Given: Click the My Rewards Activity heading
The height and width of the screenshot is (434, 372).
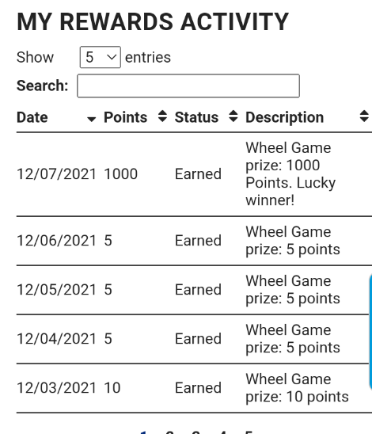Looking at the screenshot, I should pyautogui.click(x=153, y=22).
